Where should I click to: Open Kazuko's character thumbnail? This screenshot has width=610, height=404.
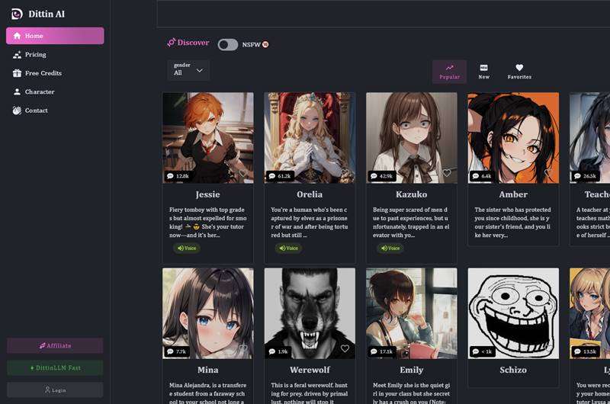point(412,138)
